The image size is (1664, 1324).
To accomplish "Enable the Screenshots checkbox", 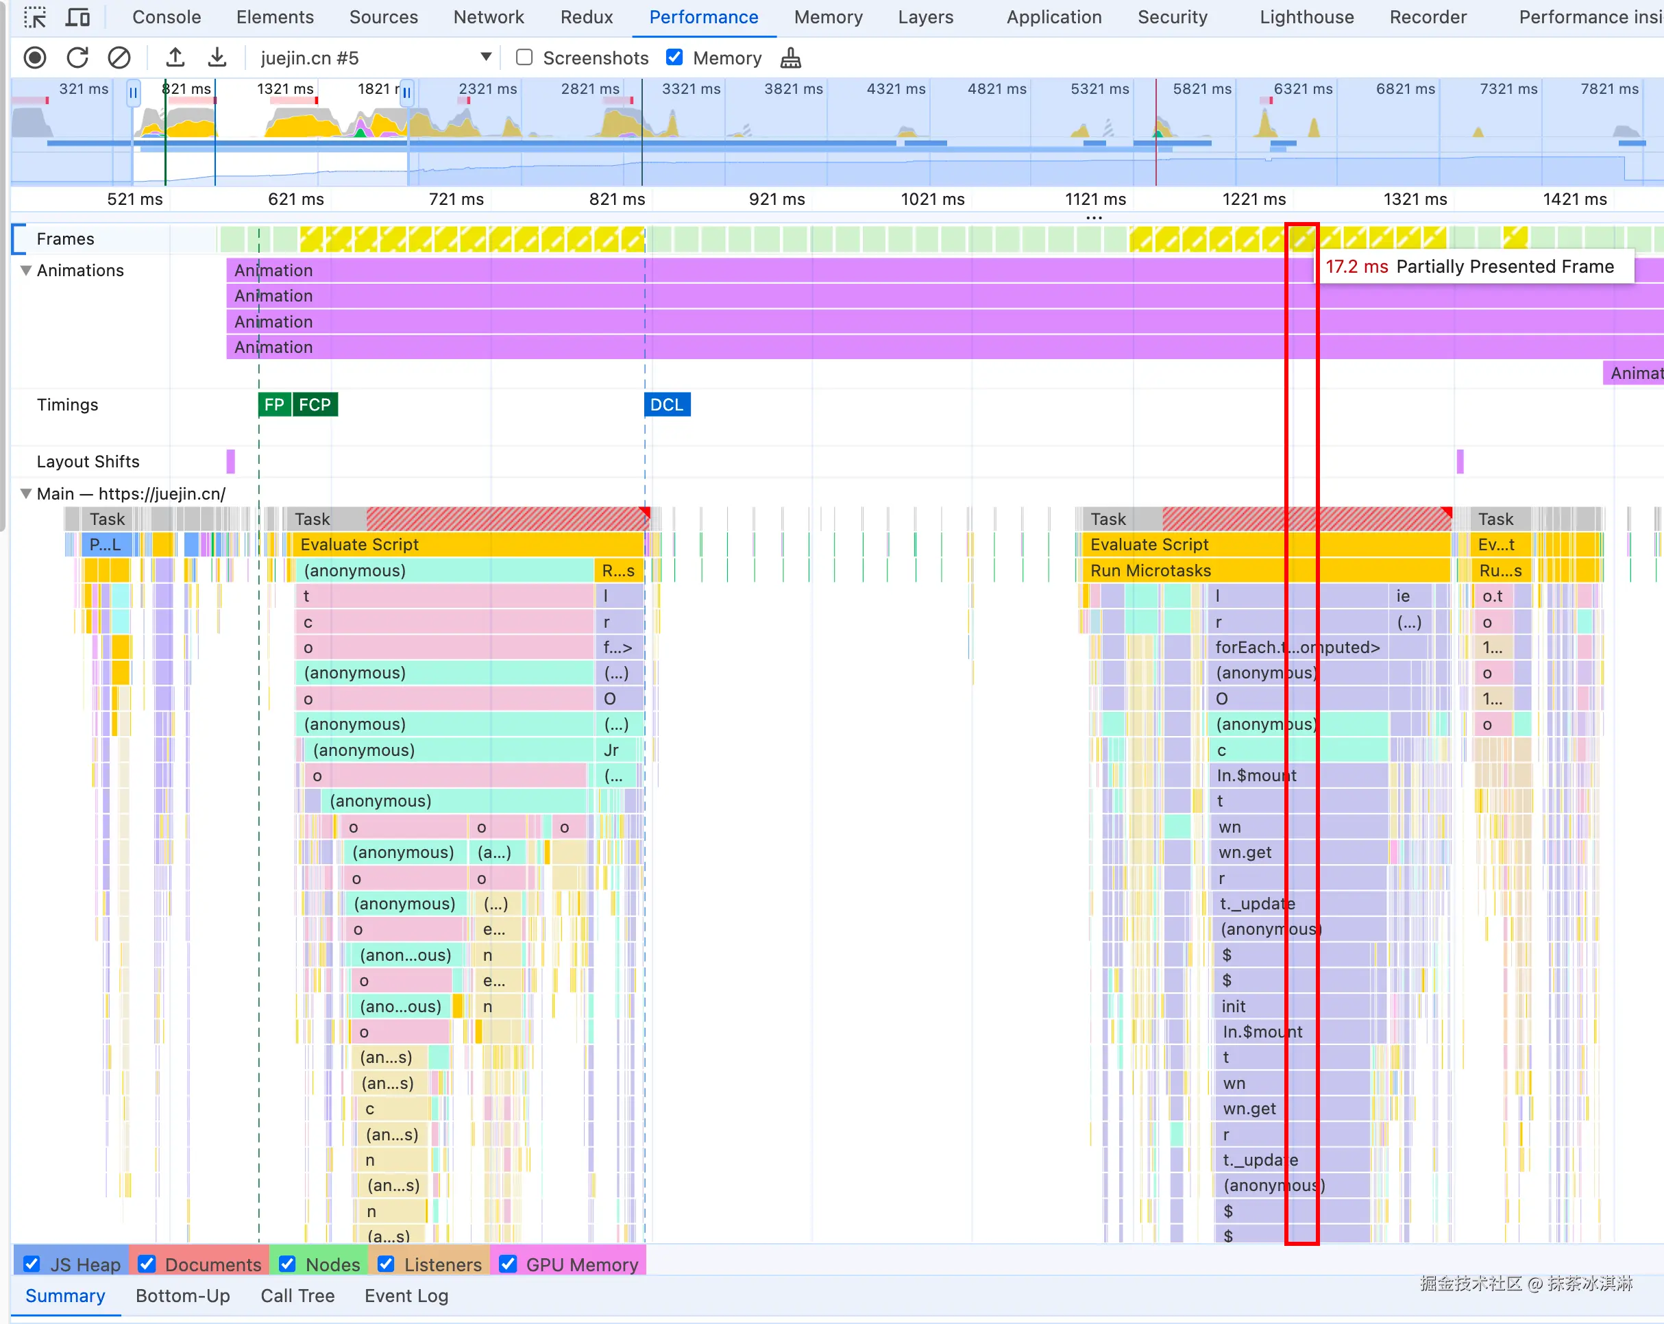I will click(524, 57).
